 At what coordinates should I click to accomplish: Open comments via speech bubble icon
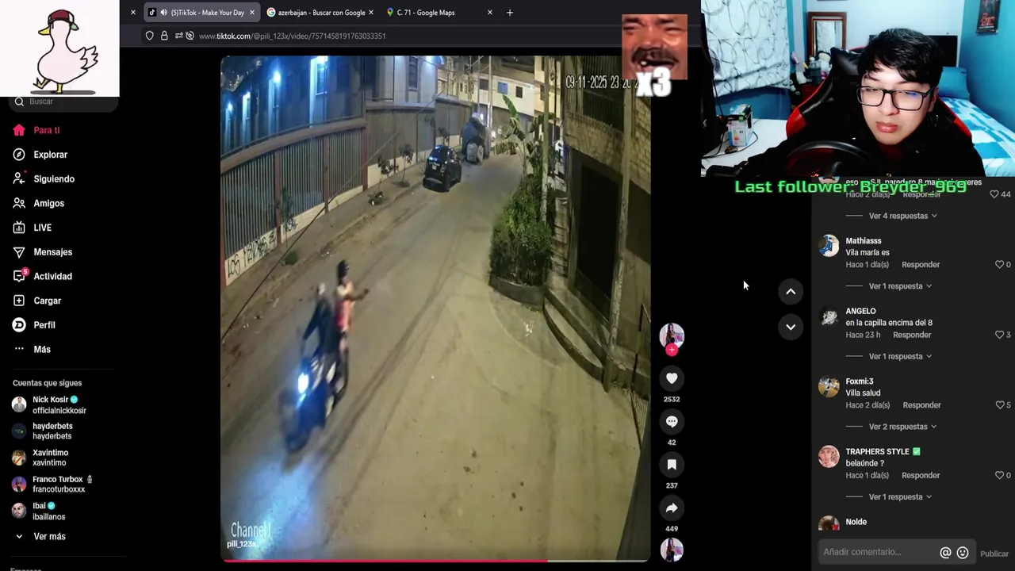672,421
